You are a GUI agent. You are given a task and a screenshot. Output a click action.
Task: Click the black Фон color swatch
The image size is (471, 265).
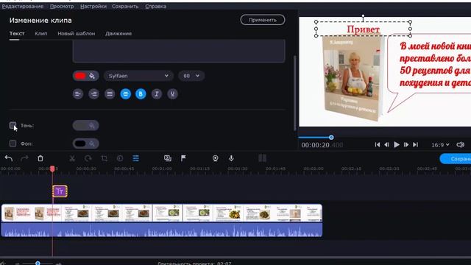point(80,144)
